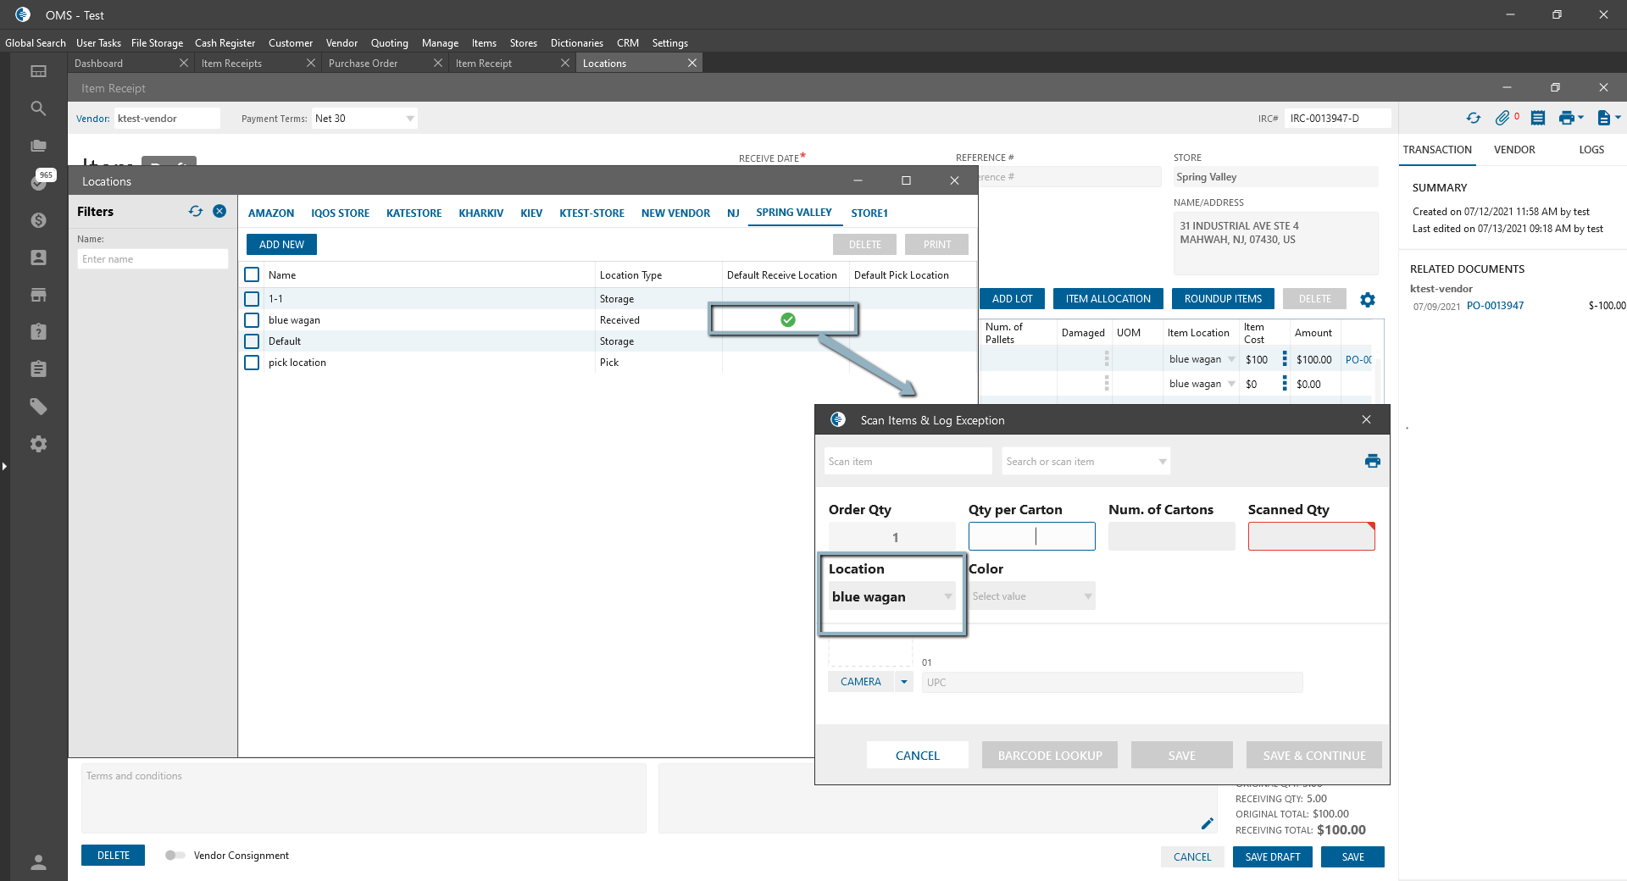Check the box for Default location

pos(252,341)
